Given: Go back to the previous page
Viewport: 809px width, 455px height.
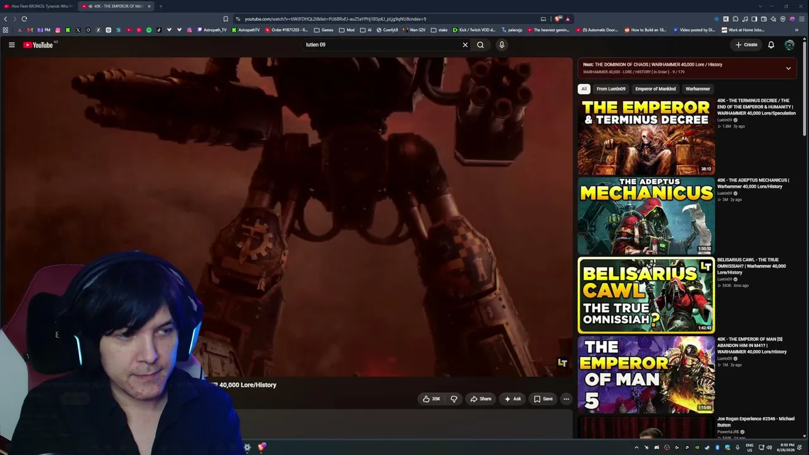Looking at the screenshot, I should pyautogui.click(x=6, y=19).
